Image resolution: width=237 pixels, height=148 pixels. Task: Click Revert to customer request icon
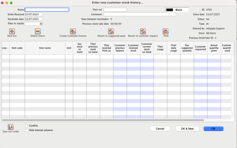tap(143, 31)
